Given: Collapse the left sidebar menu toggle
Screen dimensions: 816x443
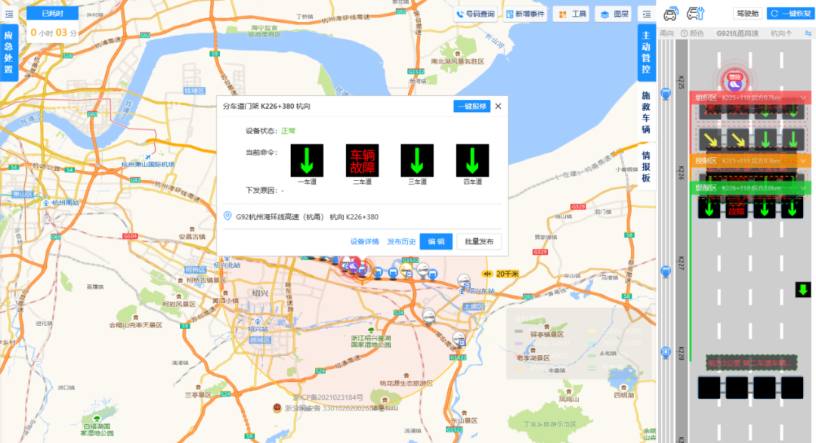Looking at the screenshot, I should [x=9, y=14].
